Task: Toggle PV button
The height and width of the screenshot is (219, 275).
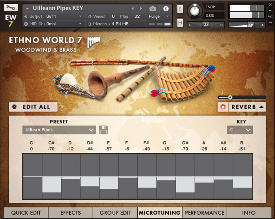Action: 270,23
